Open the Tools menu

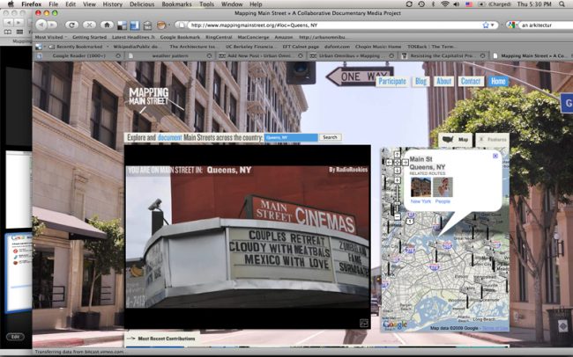coord(206,4)
